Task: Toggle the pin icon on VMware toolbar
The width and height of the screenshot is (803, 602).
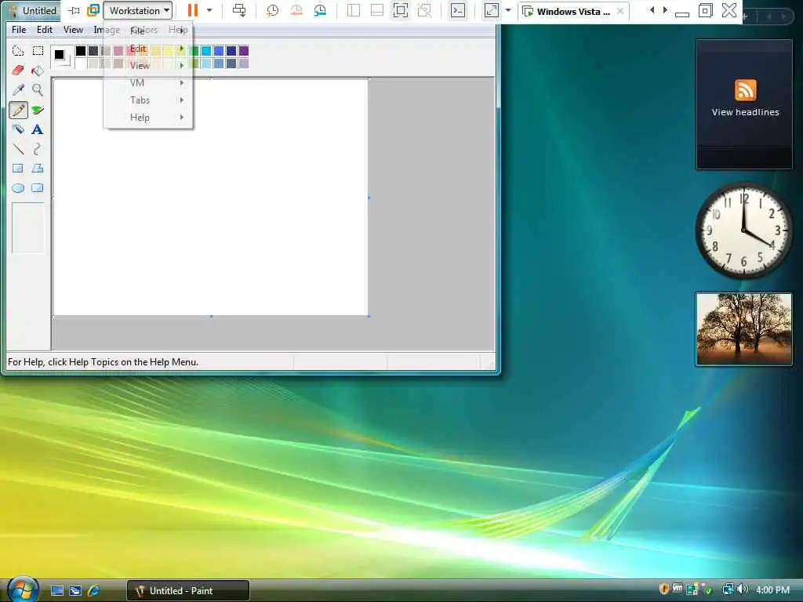Action: pos(74,10)
